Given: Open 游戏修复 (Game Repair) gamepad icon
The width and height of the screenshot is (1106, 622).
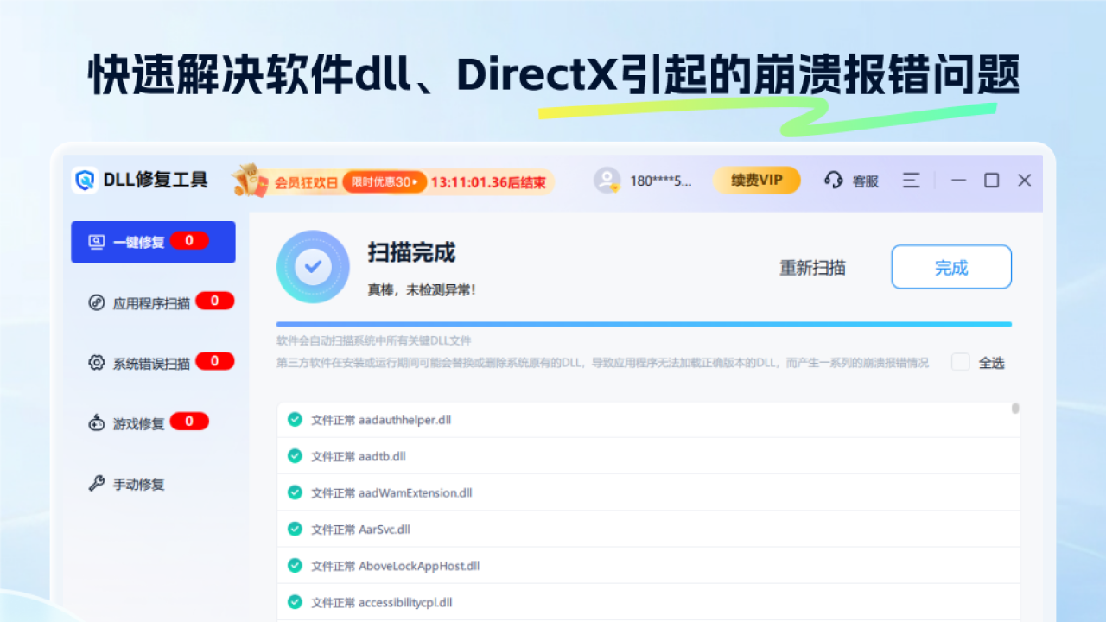Looking at the screenshot, I should coord(98,422).
